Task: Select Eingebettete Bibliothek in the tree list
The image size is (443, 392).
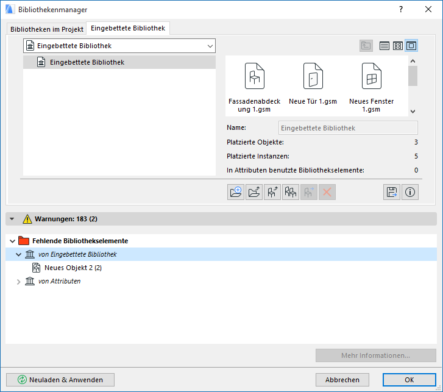Action: 119,62
